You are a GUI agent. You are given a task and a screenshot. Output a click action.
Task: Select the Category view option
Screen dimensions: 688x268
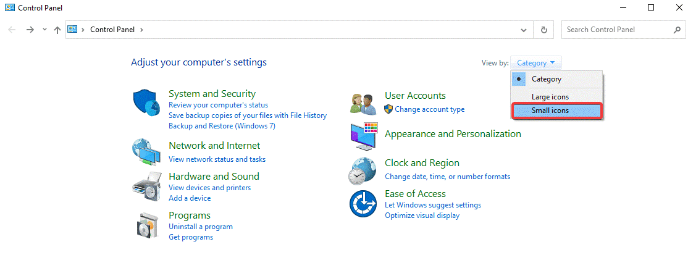[x=546, y=79]
